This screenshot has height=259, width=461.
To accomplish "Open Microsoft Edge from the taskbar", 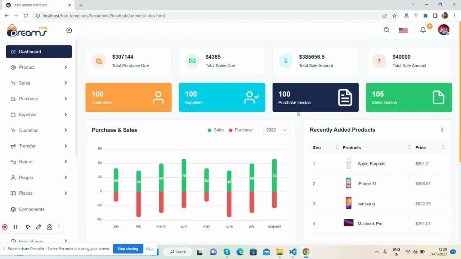I will pyautogui.click(x=240, y=252).
